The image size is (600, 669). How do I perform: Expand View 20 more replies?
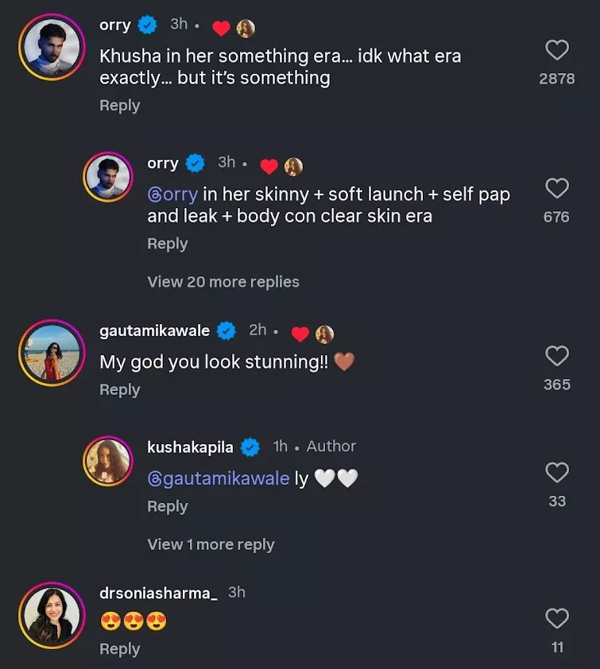223,282
